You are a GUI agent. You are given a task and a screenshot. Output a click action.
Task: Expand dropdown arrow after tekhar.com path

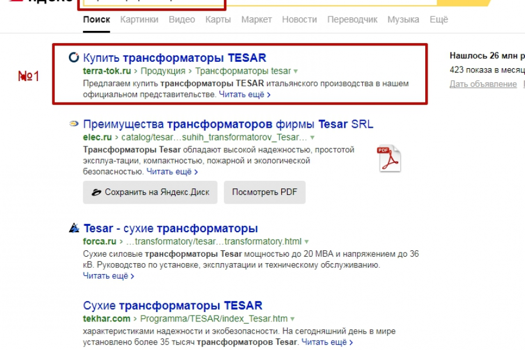(x=293, y=319)
